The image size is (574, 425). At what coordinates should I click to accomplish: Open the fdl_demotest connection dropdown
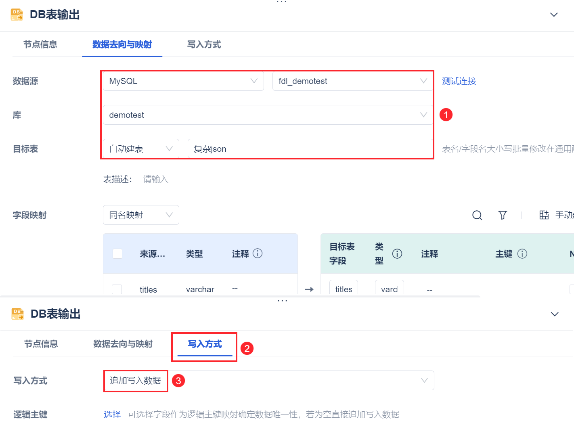coord(353,81)
